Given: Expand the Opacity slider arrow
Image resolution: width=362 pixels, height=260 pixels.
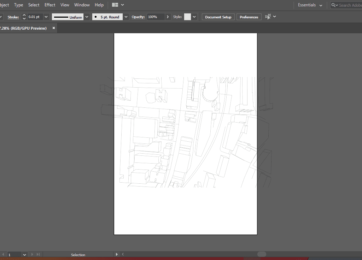Looking at the screenshot, I should [168, 17].
